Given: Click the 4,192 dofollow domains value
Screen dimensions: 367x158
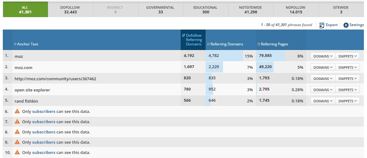Looking at the screenshot, I should click(189, 55).
